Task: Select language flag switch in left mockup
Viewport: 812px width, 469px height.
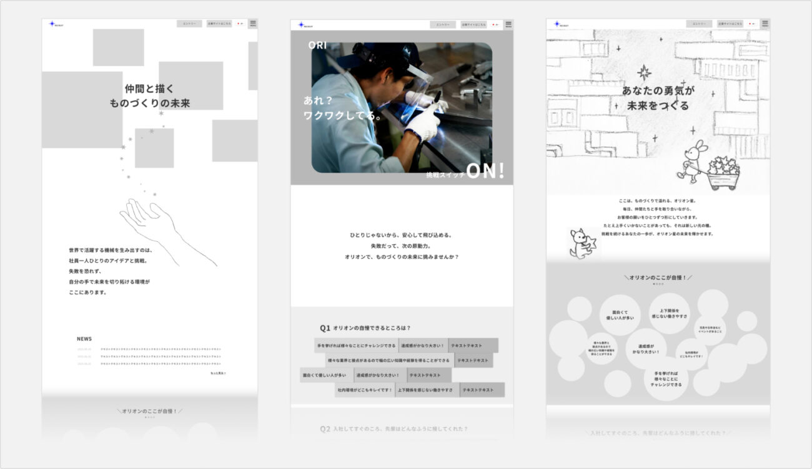Action: (240, 24)
